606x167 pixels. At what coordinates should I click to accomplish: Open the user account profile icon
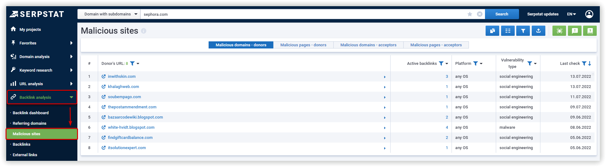[589, 14]
